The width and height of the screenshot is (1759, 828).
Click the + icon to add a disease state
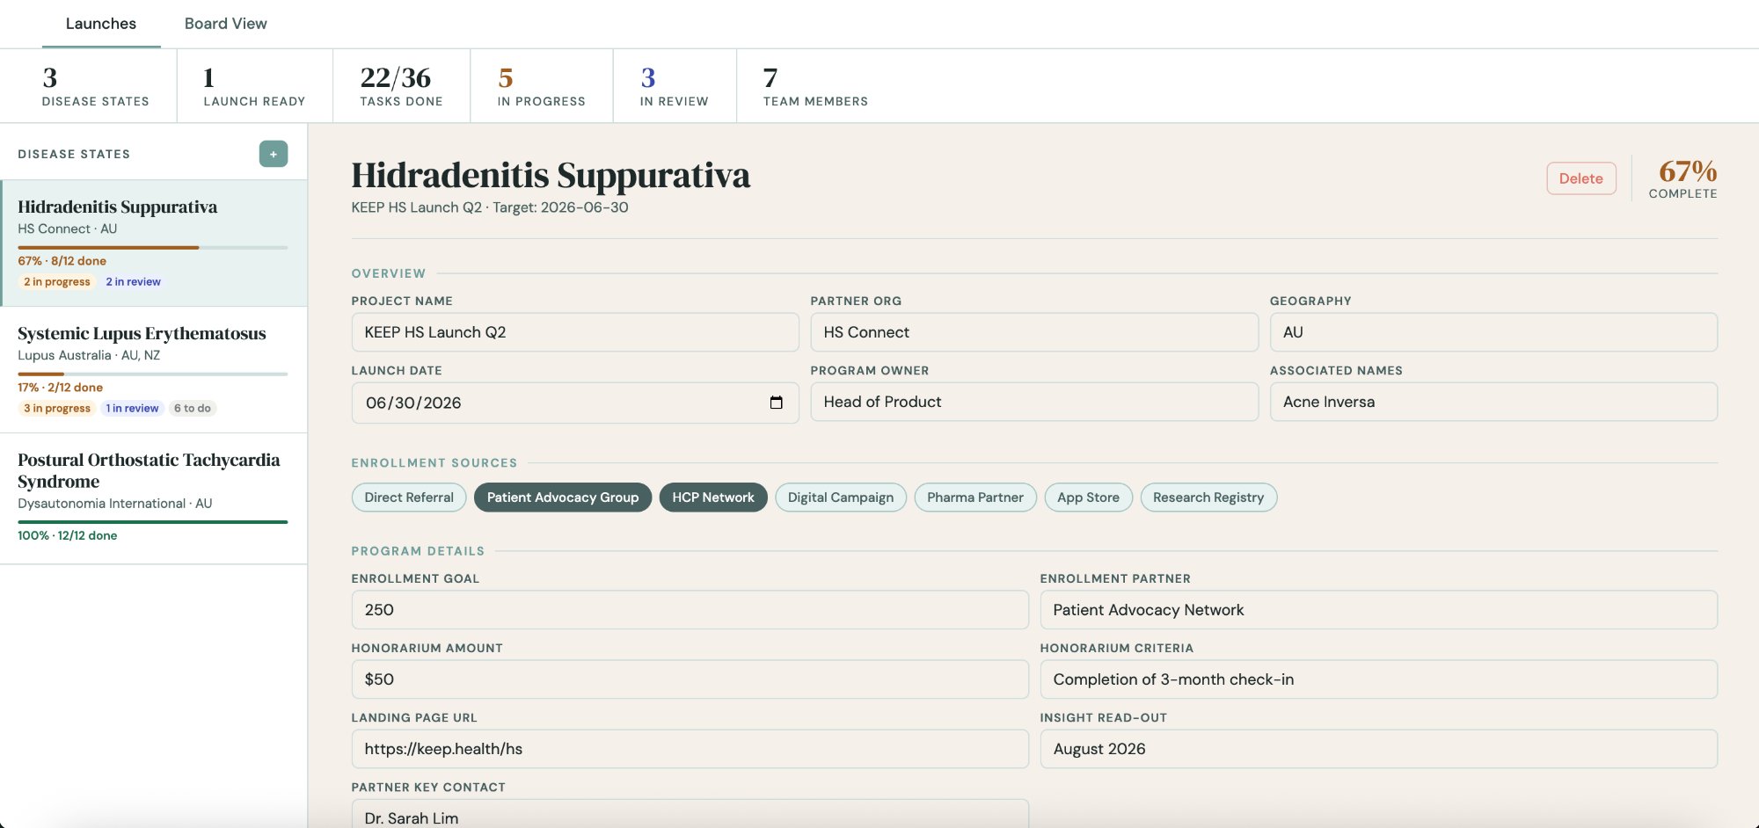coord(273,153)
